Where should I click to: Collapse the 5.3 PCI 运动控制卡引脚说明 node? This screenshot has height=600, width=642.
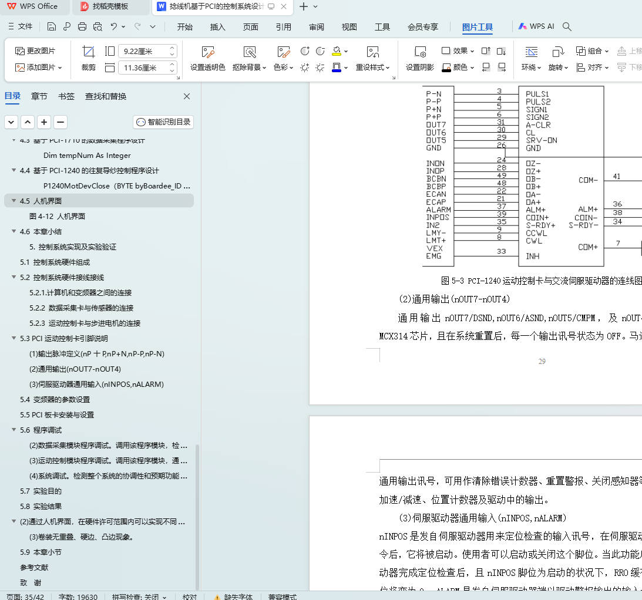(x=14, y=338)
